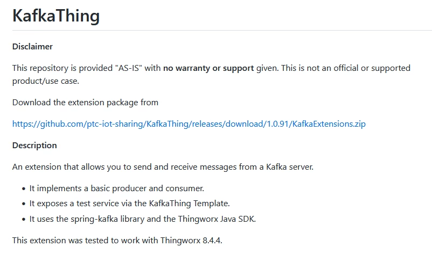Click the "It implements a basic producer" bullet
Screen dimensions: 432x254
(117, 188)
